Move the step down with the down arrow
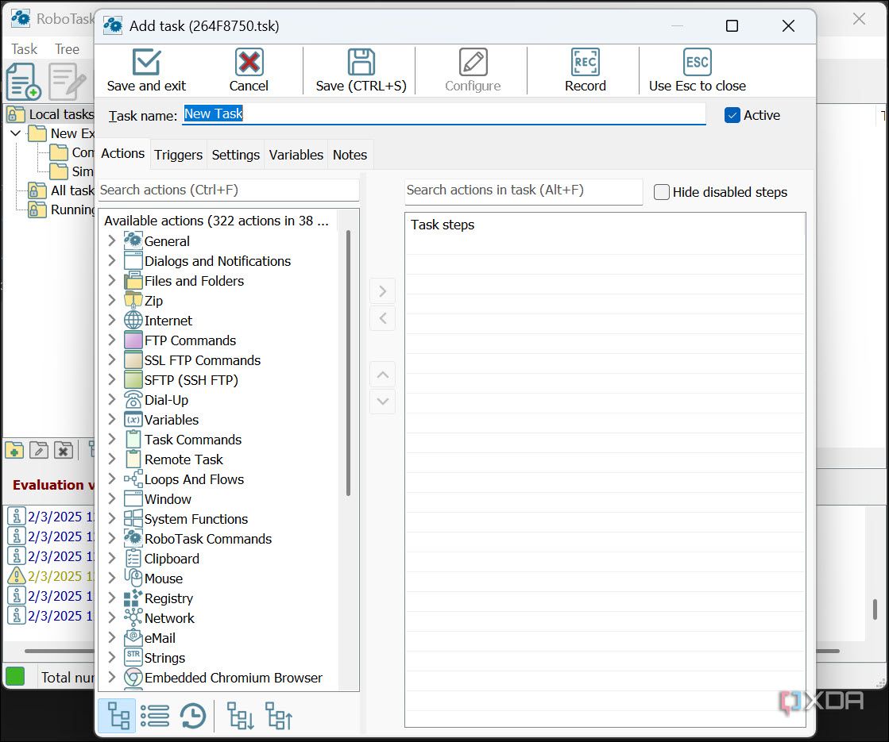This screenshot has height=742, width=889. [x=383, y=401]
